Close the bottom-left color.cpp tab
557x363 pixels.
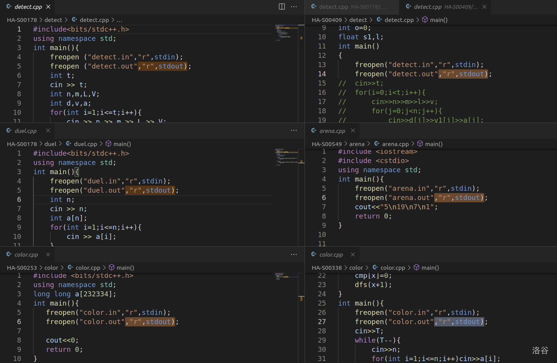point(48,254)
